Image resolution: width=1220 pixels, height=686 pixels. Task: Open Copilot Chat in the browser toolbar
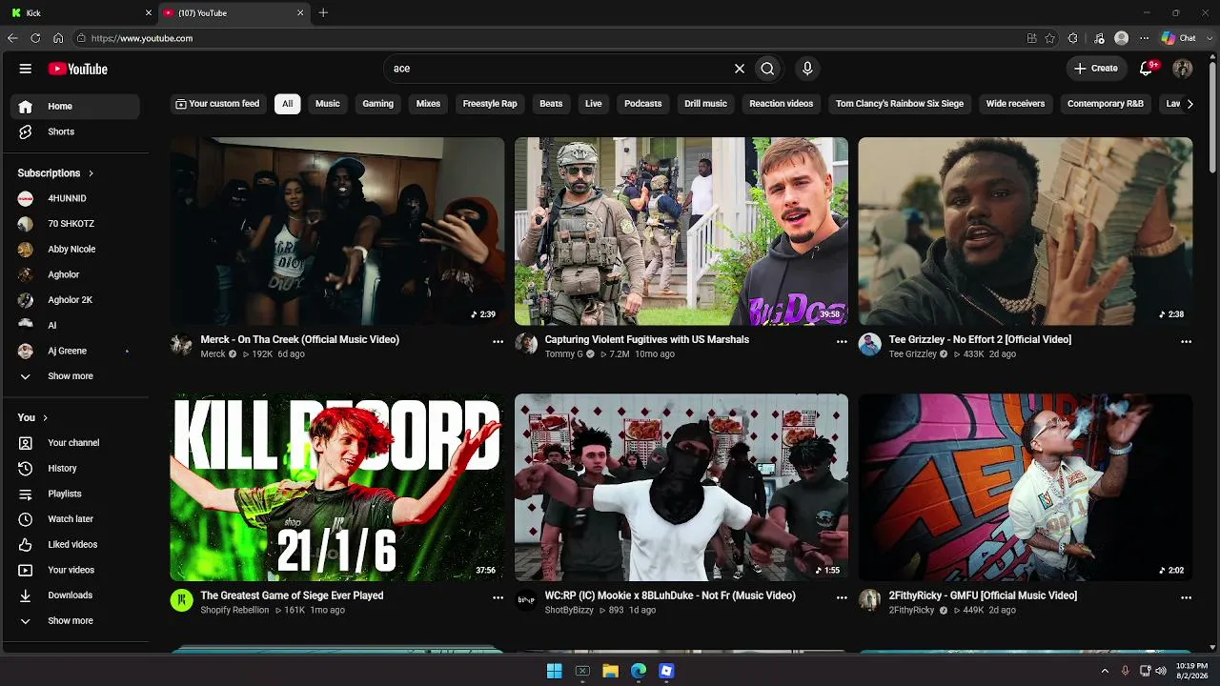pos(1179,38)
